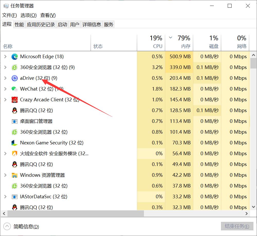257x236 pixels.
Task: Click the 360安全浏览器 browser icon
Action: 14,67
